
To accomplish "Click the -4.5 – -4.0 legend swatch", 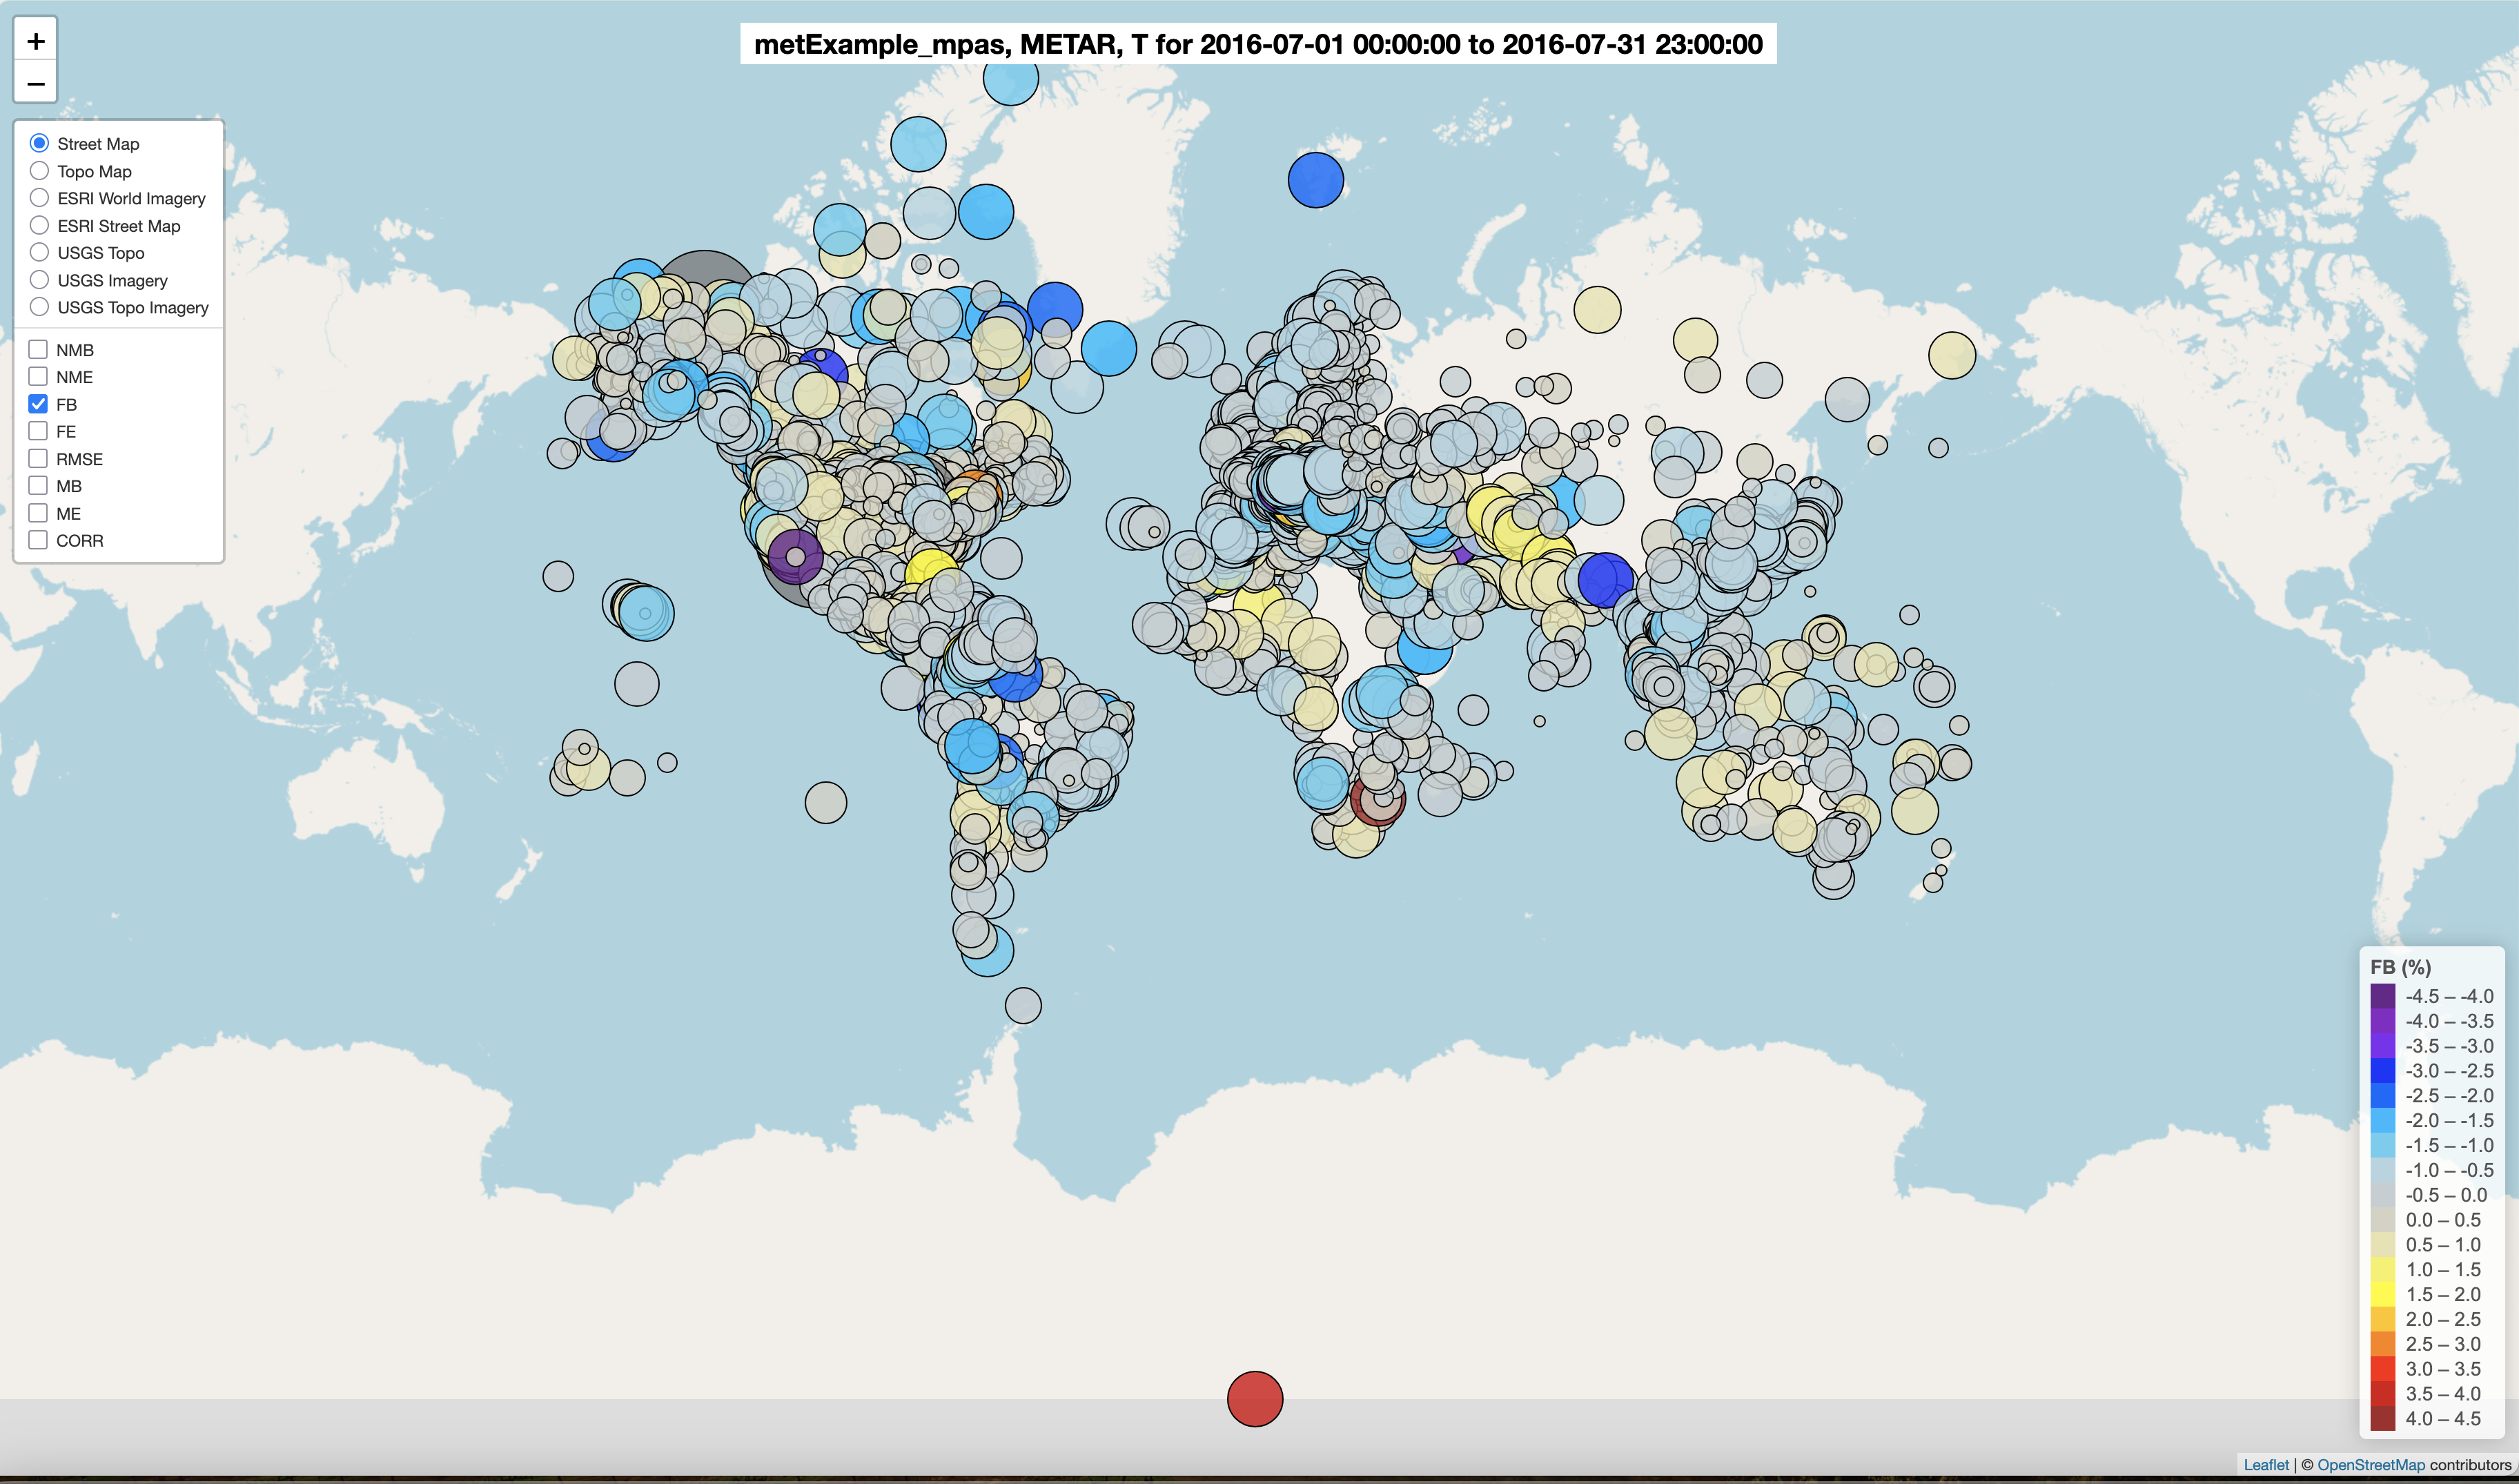I will click(x=2383, y=996).
